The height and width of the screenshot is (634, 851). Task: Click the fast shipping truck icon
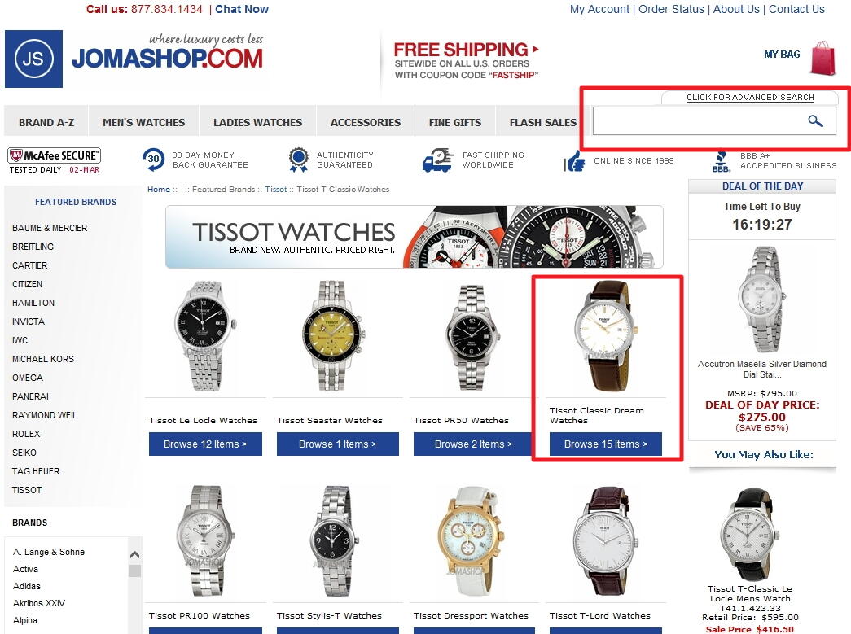(x=437, y=160)
